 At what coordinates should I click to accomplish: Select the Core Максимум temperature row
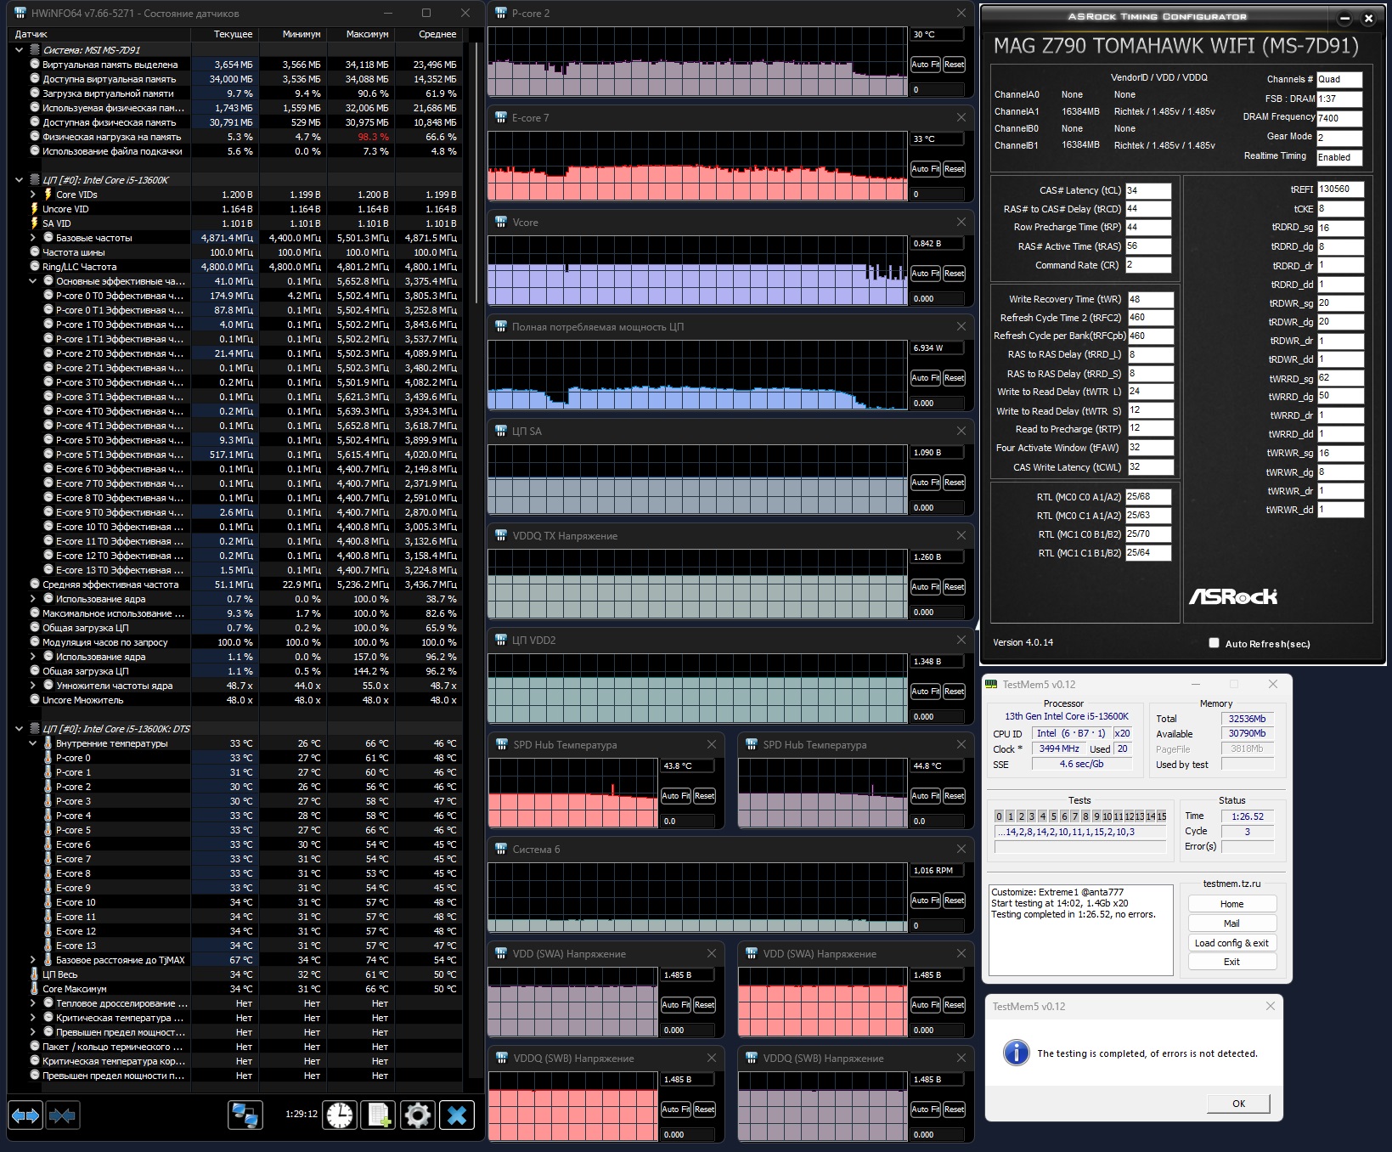tap(235, 989)
